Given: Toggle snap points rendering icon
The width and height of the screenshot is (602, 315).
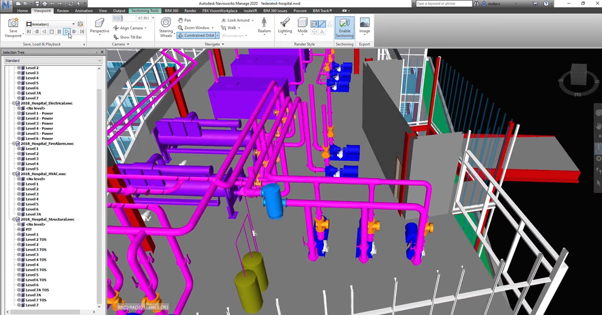Looking at the screenshot, I should pyautogui.click(x=314, y=32).
